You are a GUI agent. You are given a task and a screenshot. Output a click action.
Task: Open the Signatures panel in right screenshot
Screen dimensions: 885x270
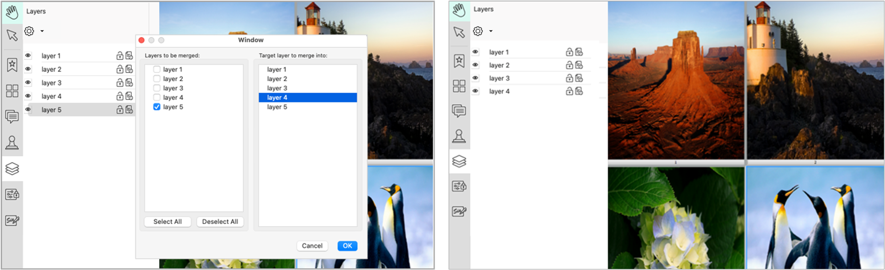click(x=459, y=211)
